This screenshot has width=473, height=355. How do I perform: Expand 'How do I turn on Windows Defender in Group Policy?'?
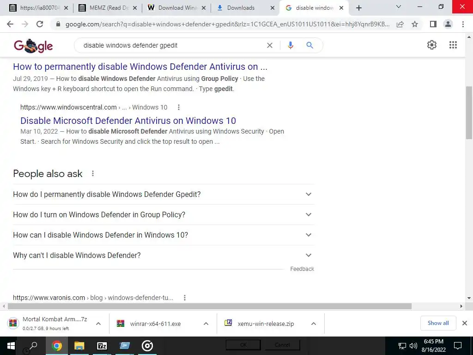[164, 214]
